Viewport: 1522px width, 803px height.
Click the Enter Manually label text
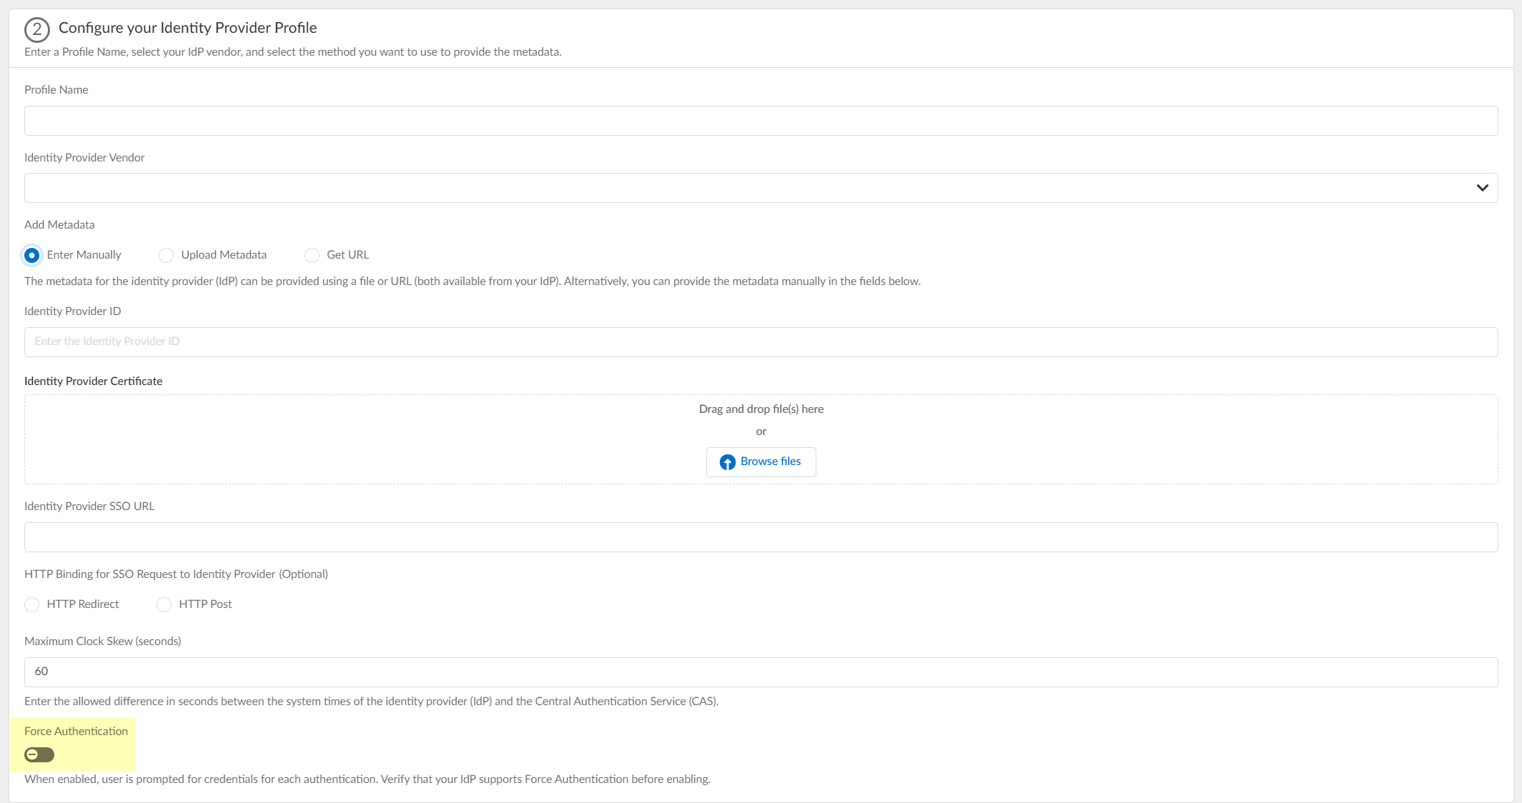tap(84, 255)
